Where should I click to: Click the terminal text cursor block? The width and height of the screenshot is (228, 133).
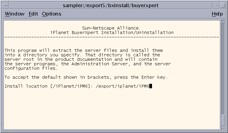[x=151, y=86]
